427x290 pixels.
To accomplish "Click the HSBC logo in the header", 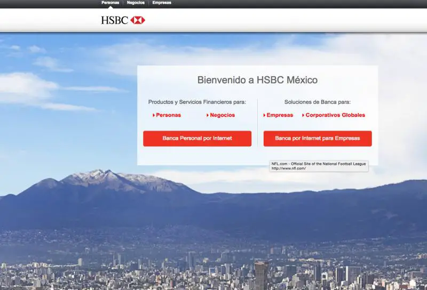I will click(123, 20).
